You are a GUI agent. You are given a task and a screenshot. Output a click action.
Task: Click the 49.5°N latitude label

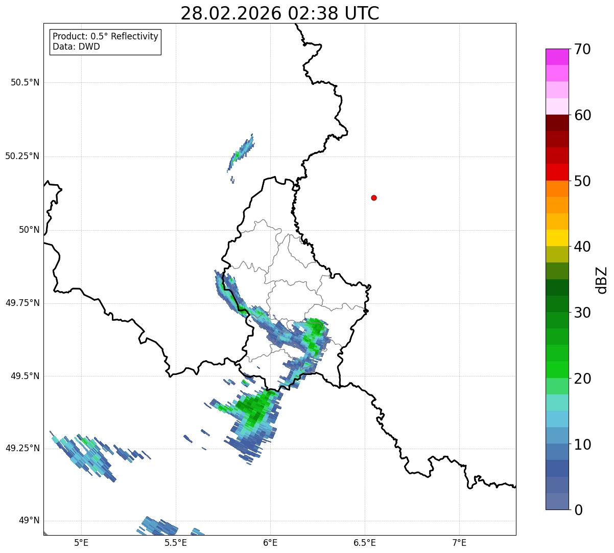25,376
